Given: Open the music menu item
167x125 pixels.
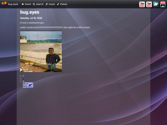Looking at the screenshot, I should pyautogui.click(x=52, y=4).
